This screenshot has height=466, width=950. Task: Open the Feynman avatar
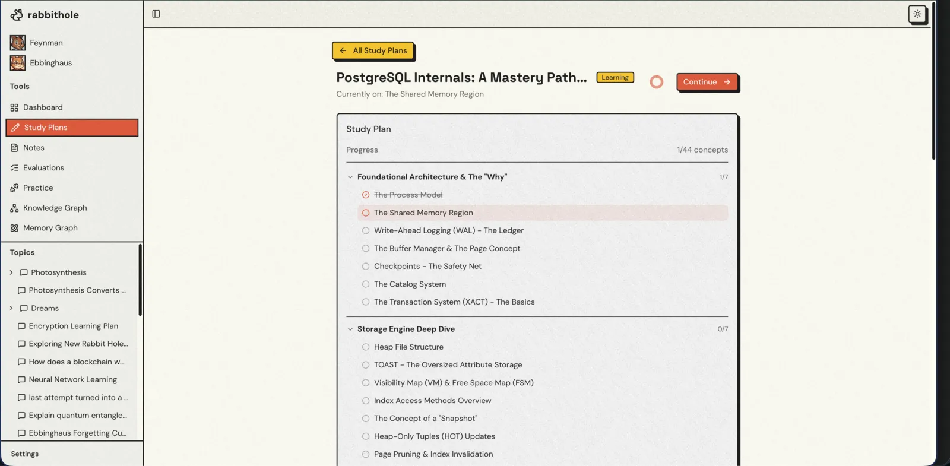coord(18,43)
